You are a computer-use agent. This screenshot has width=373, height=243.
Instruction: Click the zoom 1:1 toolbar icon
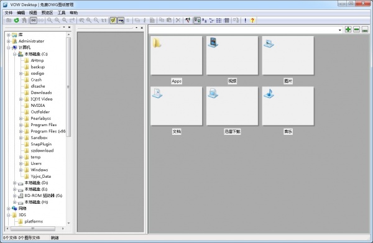tap(104, 21)
